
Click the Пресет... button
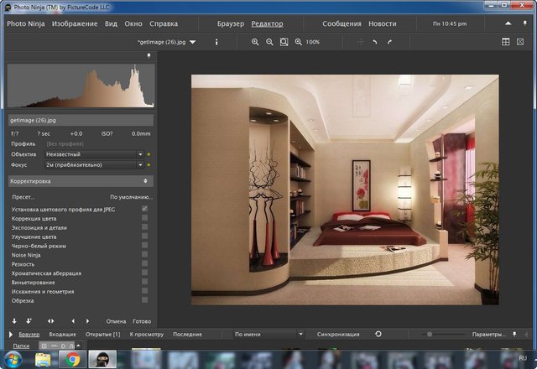point(23,196)
